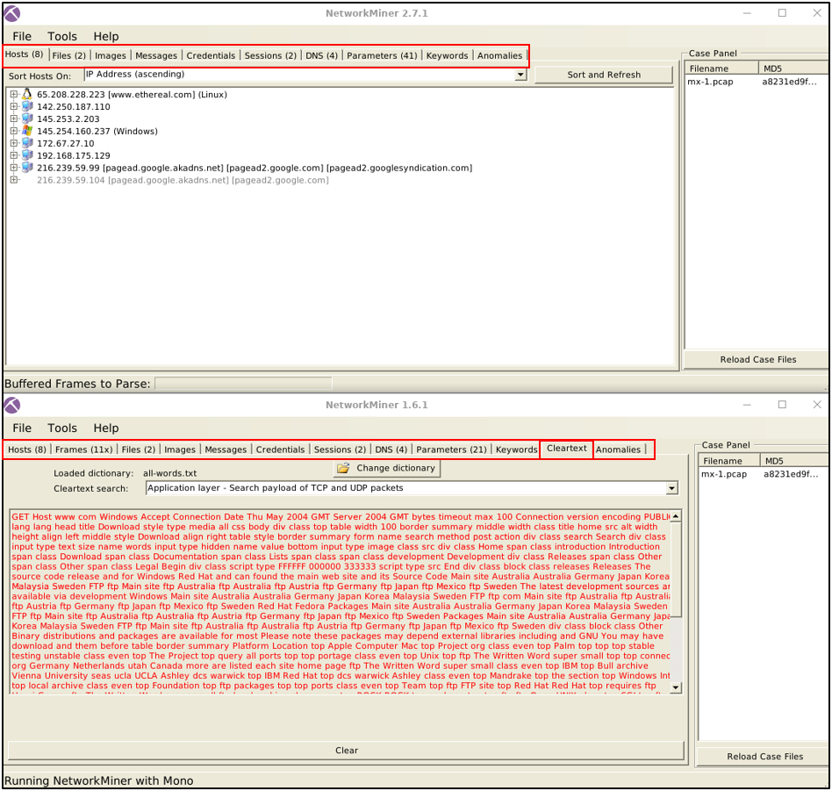Screen dimensions: 832x791
Task: Expand the 216.239.59.104 host node
Action: click(x=14, y=179)
